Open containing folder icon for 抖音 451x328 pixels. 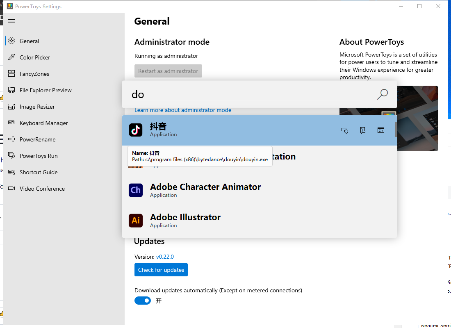pos(363,130)
